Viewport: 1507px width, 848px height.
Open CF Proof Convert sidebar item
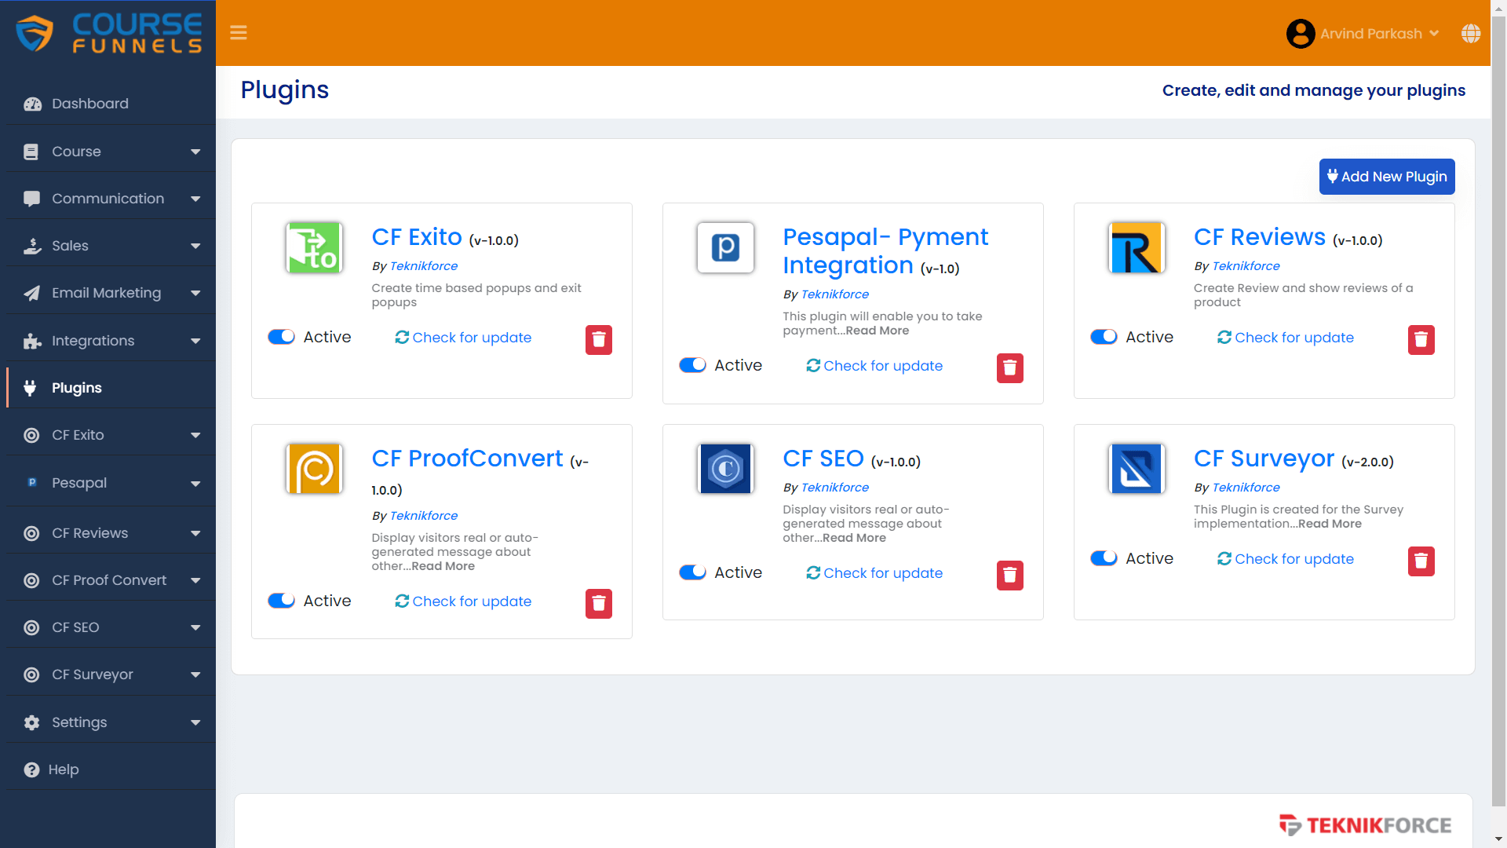(x=111, y=580)
